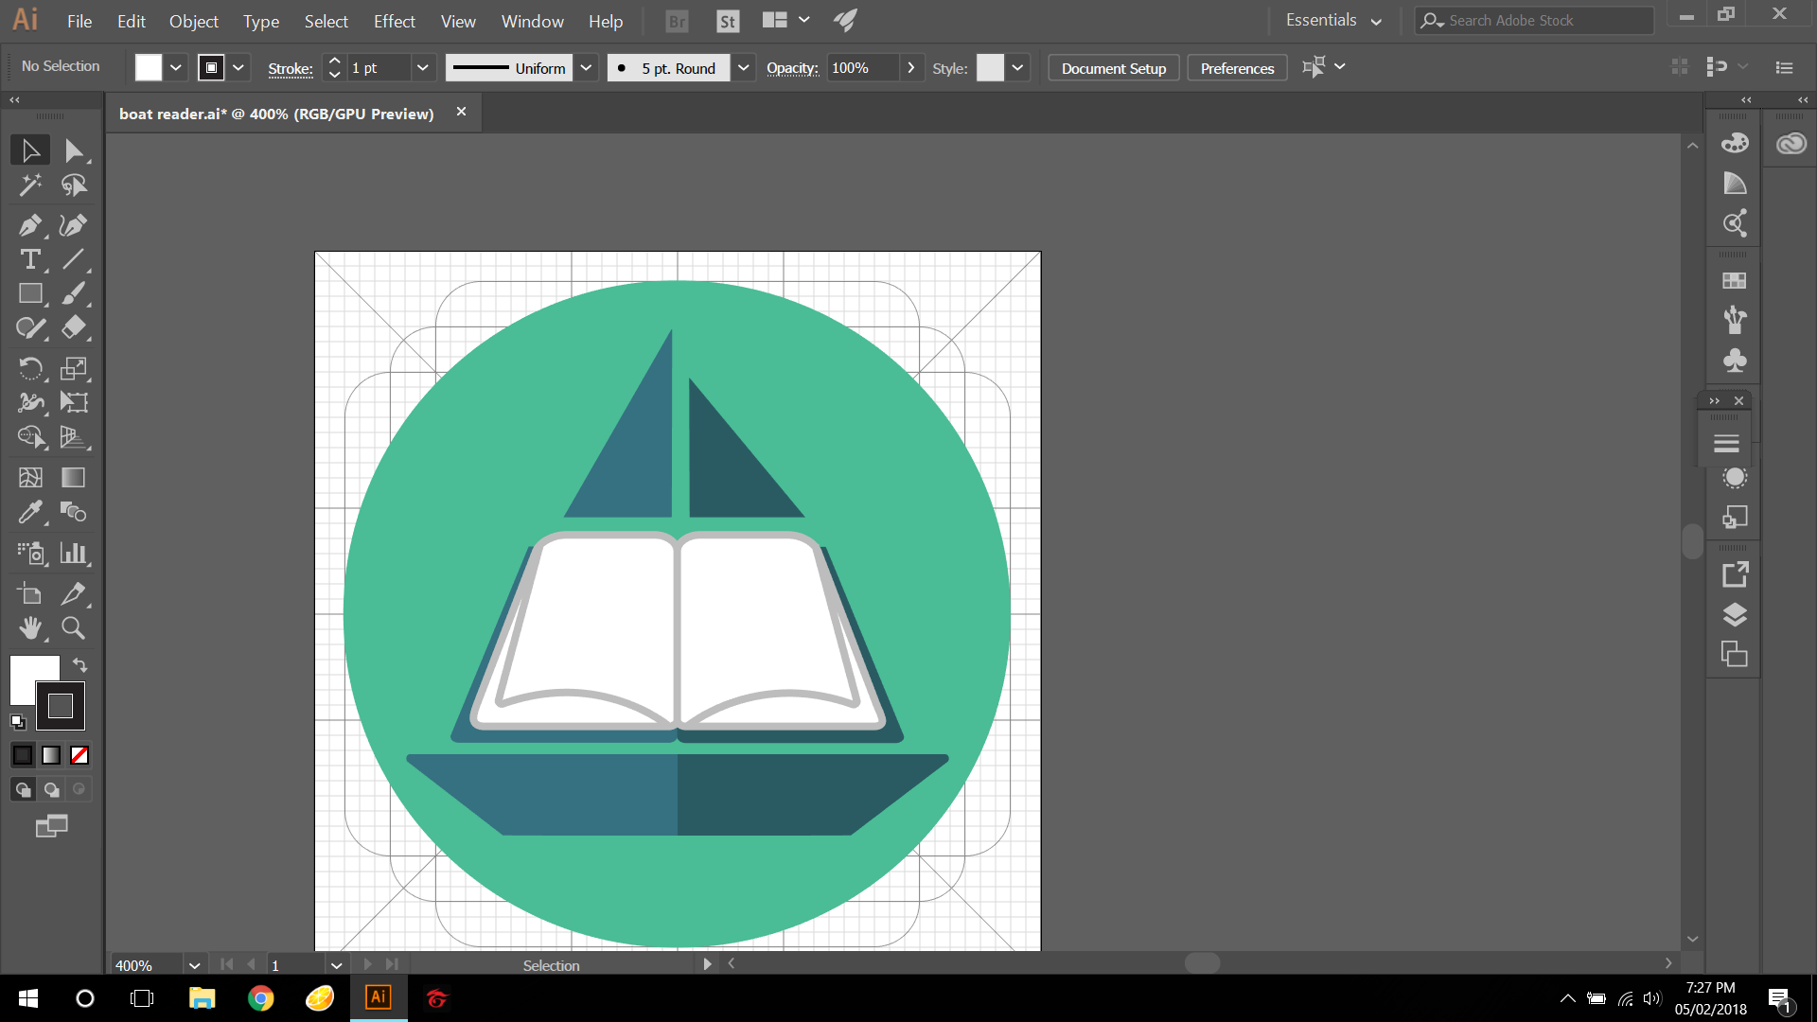Open the Preferences dialog

pos(1237,67)
